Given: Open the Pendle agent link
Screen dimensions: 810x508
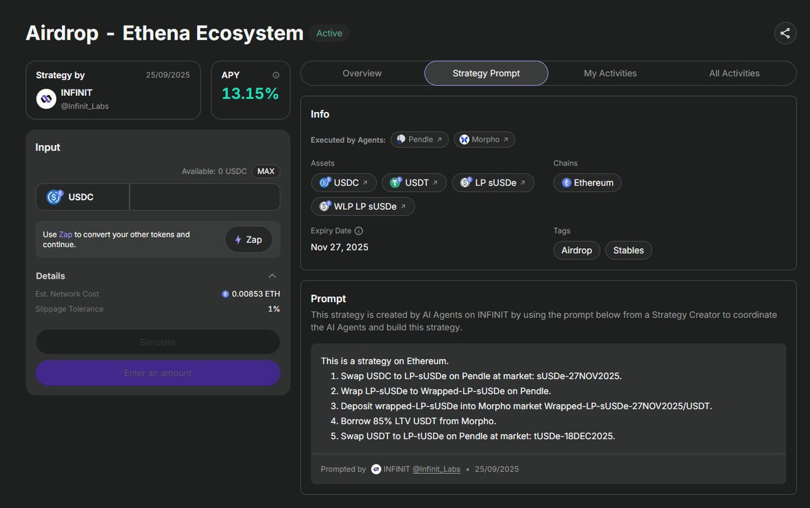Looking at the screenshot, I should (419, 140).
